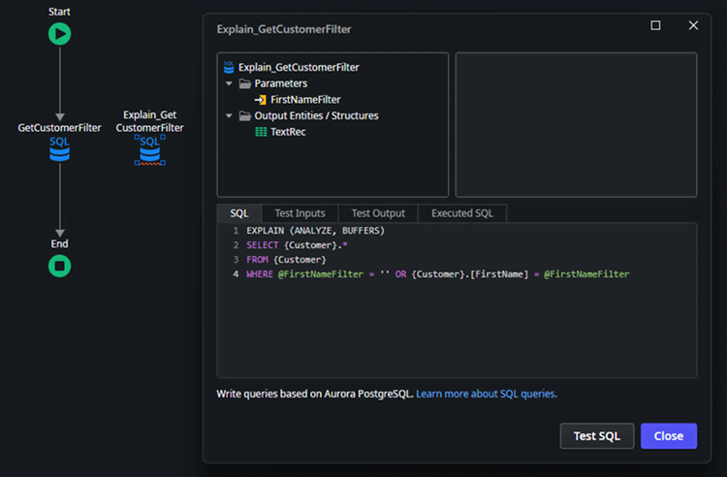
Task: Click the FirstNameFilter input parameter arrow icon
Action: (260, 100)
